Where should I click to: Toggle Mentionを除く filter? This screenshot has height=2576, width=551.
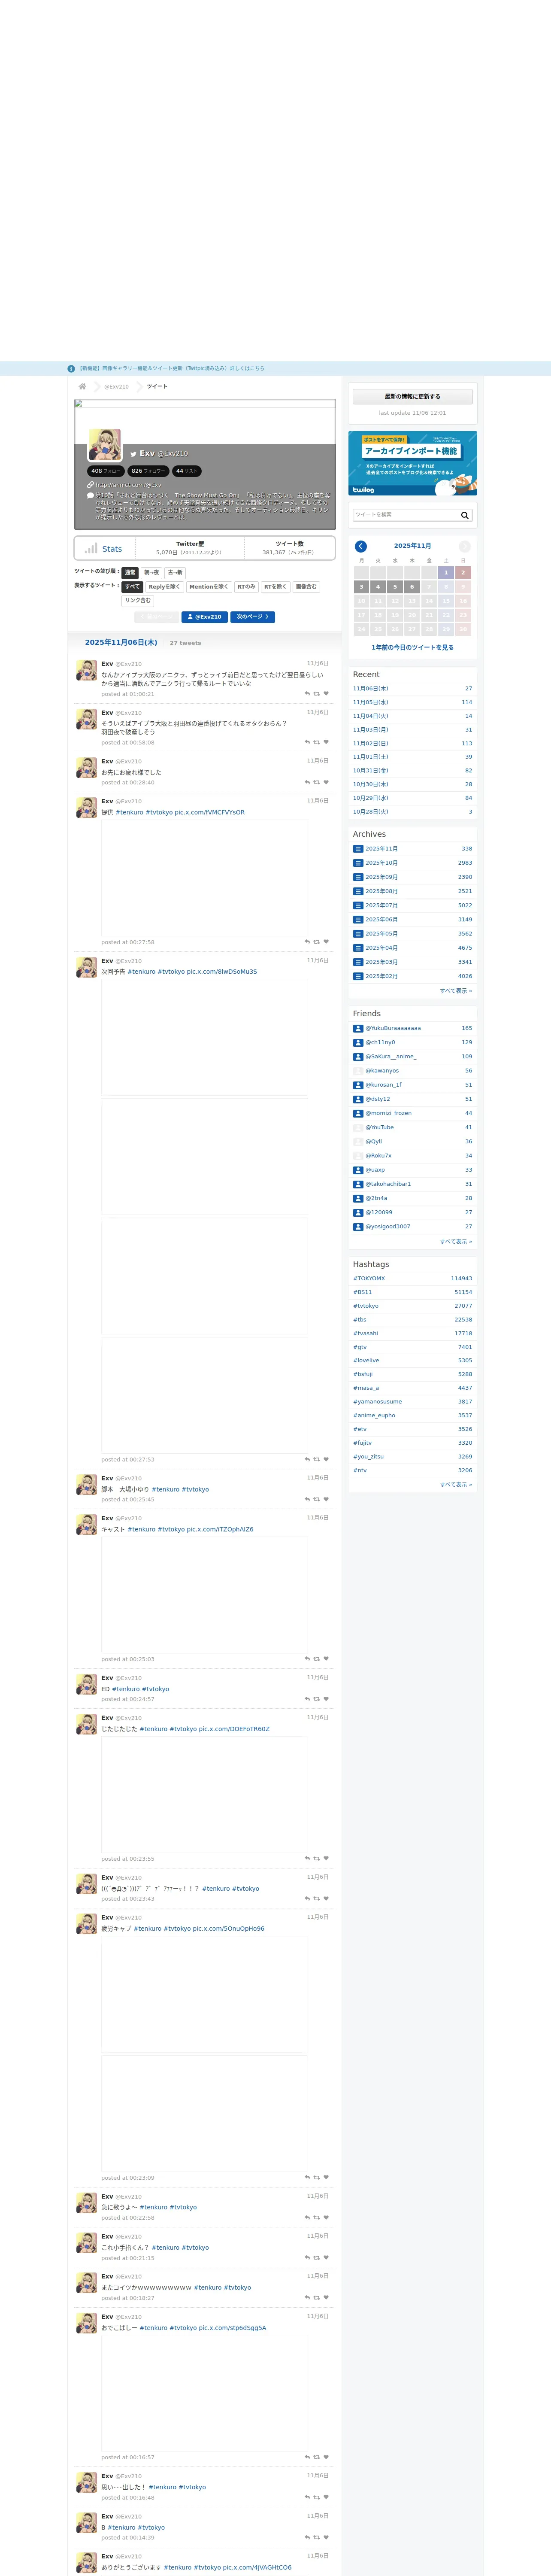[208, 587]
